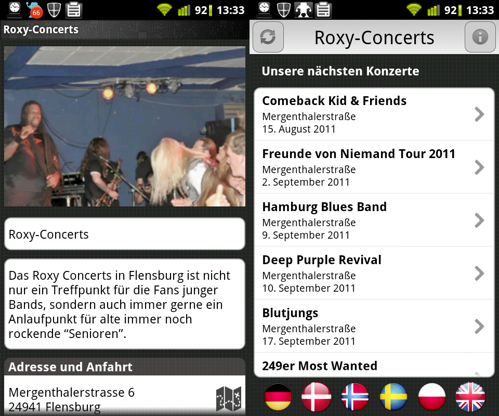Screen dimensions: 499x416
Task: Tap the red 66 notification icon
Action: (x=34, y=10)
